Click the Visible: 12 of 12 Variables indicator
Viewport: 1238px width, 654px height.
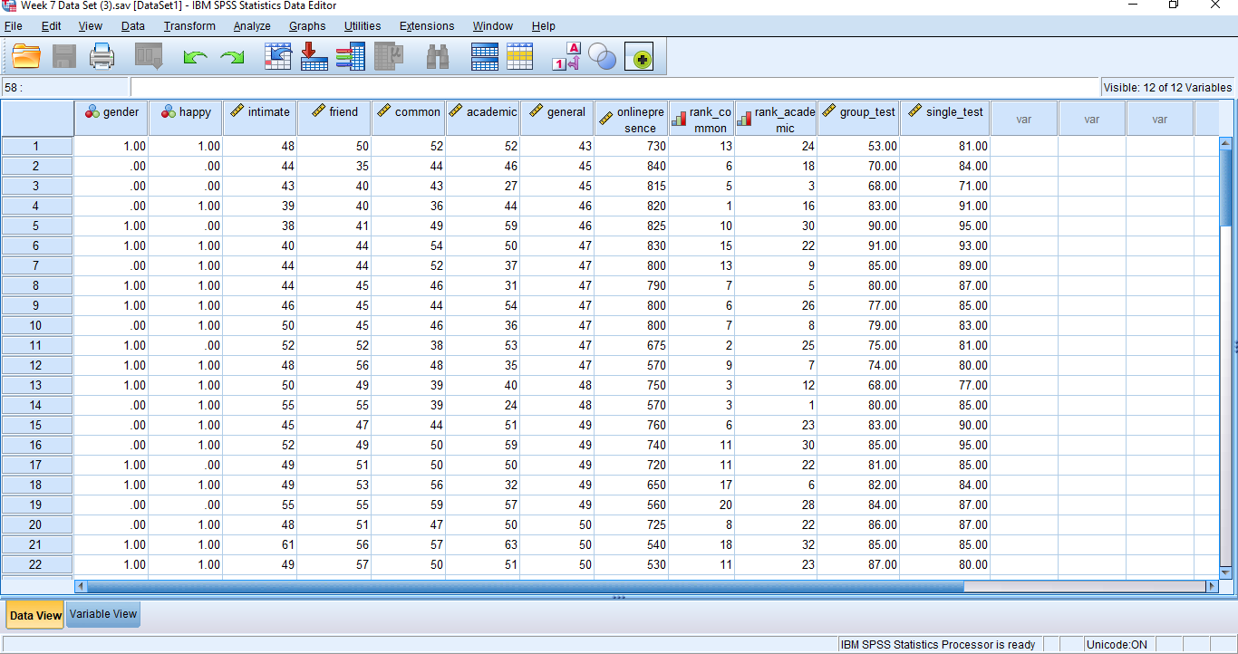tap(1167, 88)
